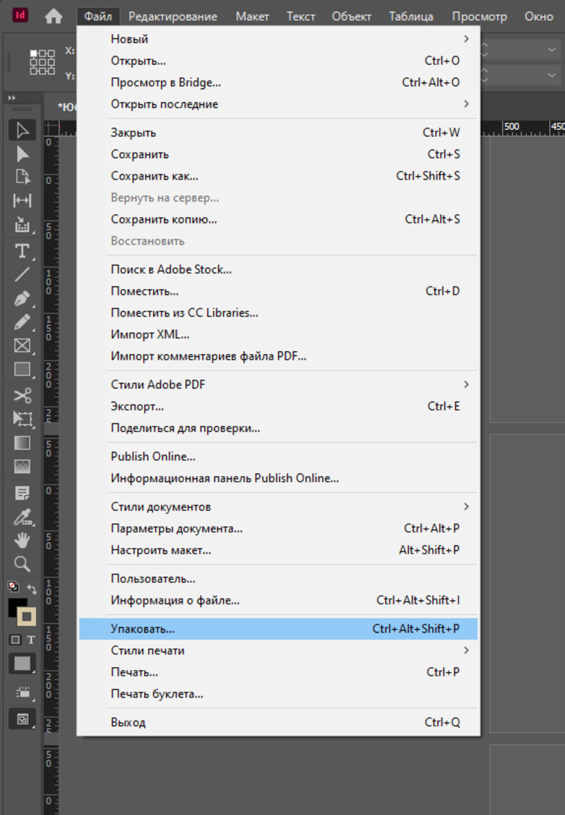Click the Zoom magnifier tool
Screen dimensions: 565x815
click(23, 563)
